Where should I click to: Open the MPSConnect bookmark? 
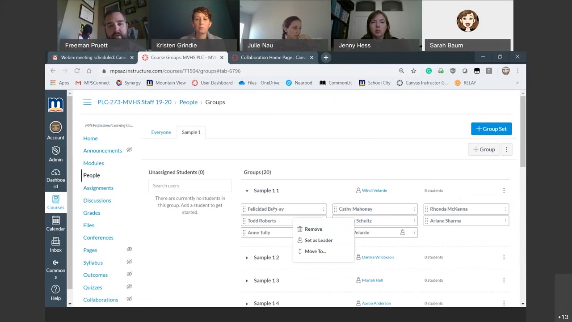click(93, 83)
